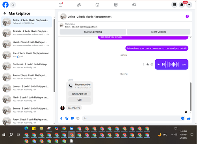
Task: Open the Windows Start menu
Action: [x=4, y=135]
